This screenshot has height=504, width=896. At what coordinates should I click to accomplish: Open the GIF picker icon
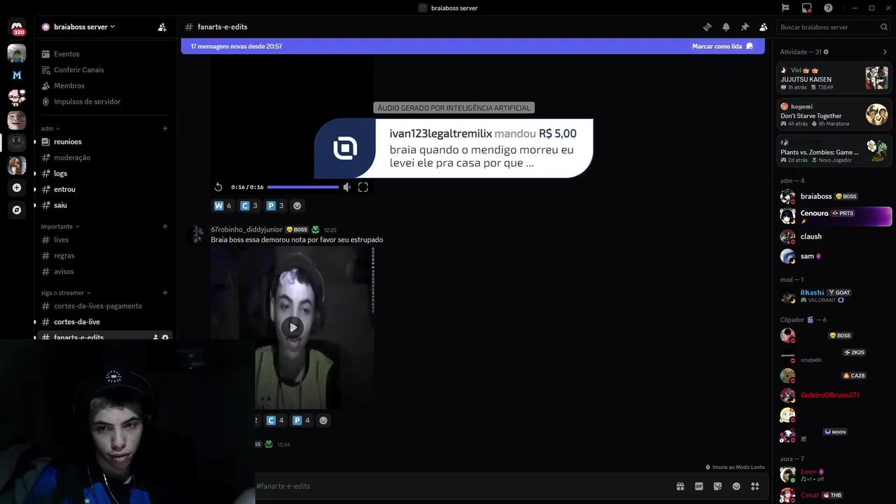tap(699, 486)
